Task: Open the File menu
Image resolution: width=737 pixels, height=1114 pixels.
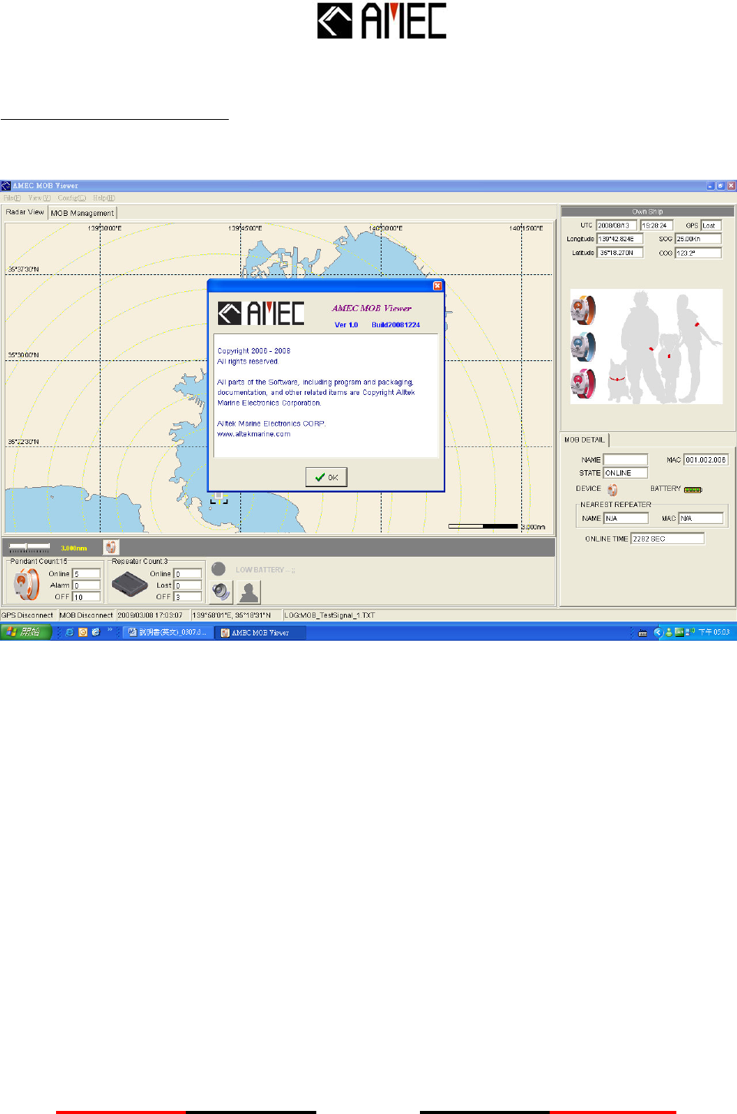Action: pyautogui.click(x=12, y=198)
